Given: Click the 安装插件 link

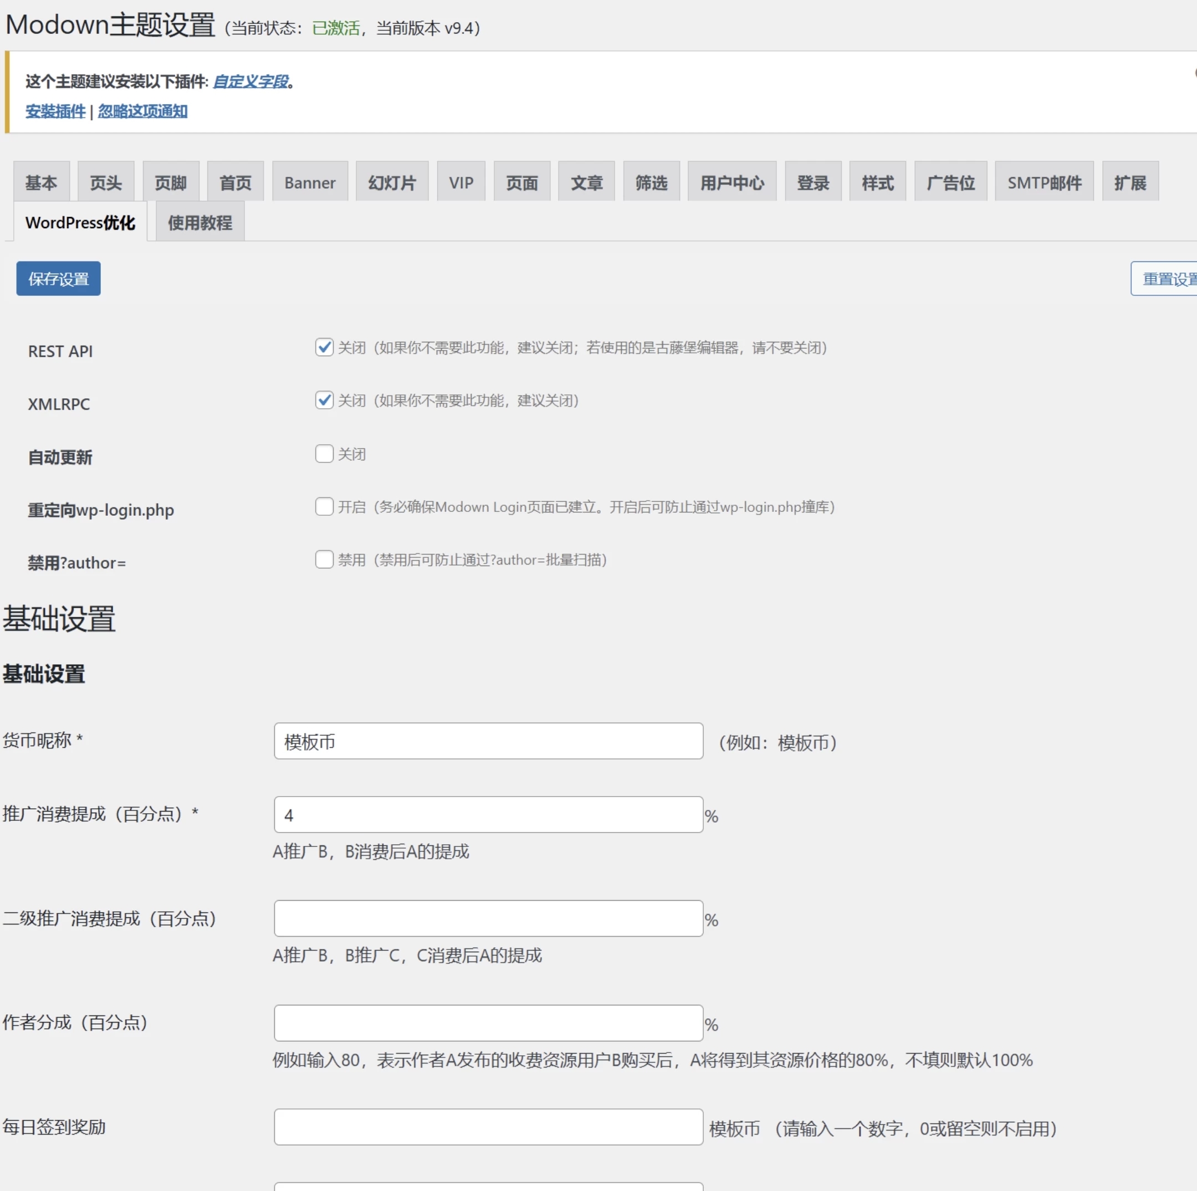Looking at the screenshot, I should coord(54,111).
